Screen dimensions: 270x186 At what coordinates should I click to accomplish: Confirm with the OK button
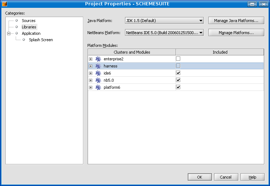[x=200, y=177]
